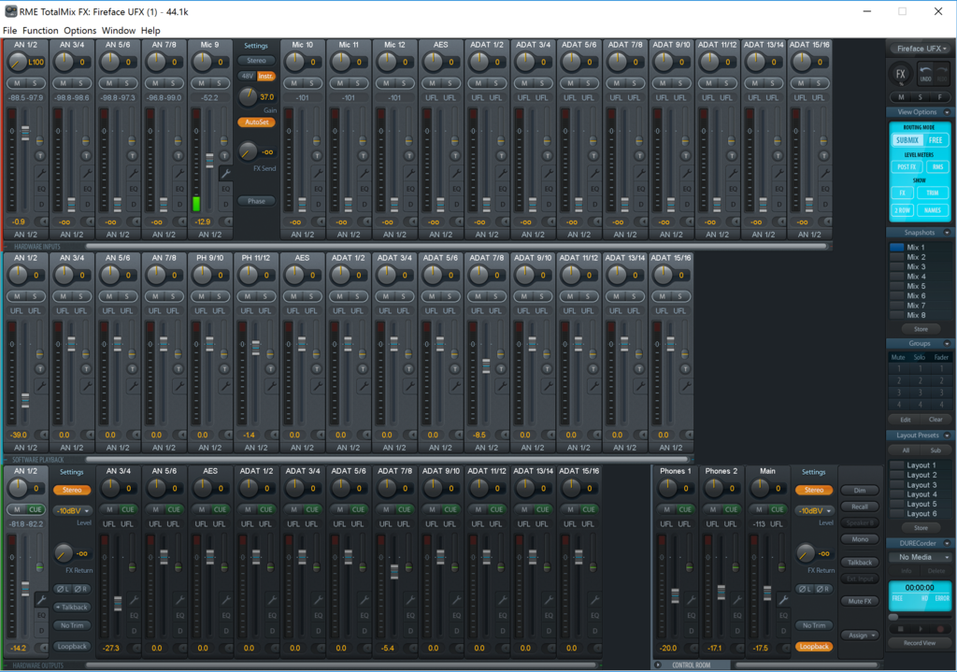Open EQ panel on Phones 2 output
Screen dimensions: 957x672
737,615
